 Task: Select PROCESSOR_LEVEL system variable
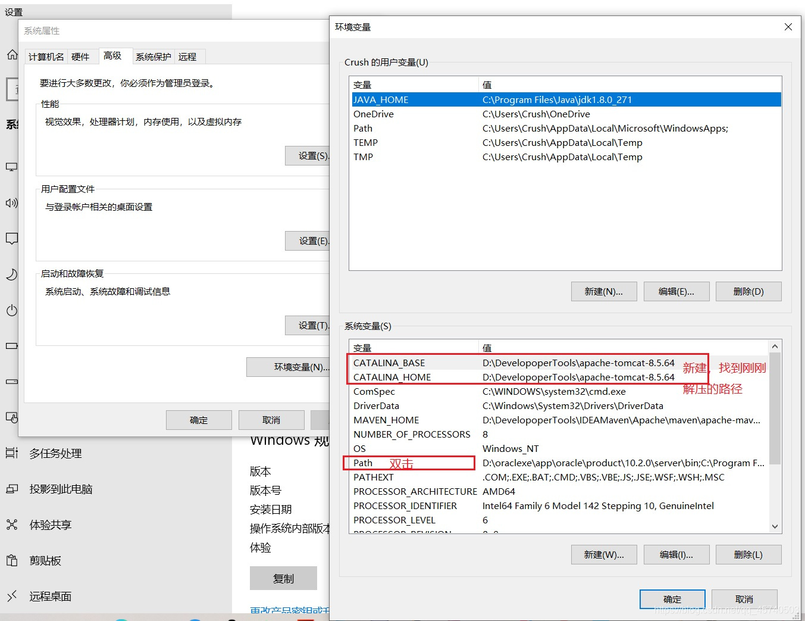[x=559, y=520]
